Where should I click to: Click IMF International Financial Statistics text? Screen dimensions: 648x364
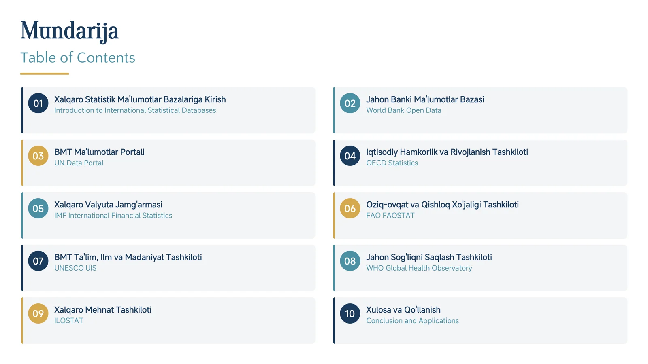pos(113,216)
